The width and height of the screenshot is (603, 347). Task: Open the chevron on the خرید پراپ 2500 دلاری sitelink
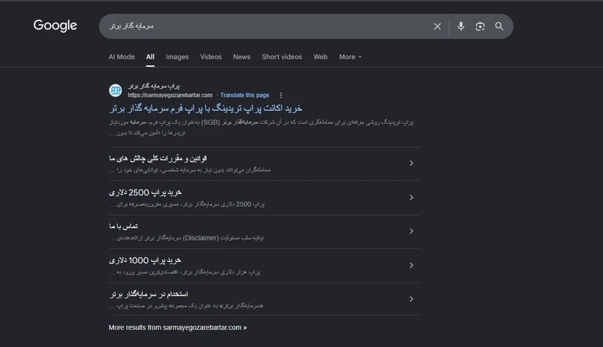pyautogui.click(x=411, y=197)
